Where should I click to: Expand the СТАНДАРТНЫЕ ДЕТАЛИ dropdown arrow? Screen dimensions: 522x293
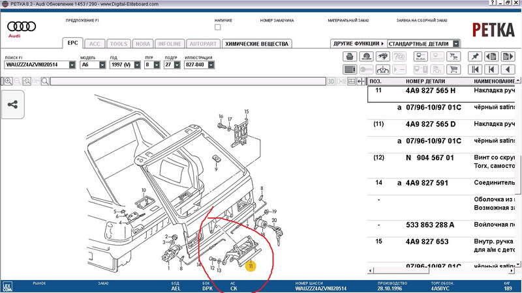[x=456, y=44]
